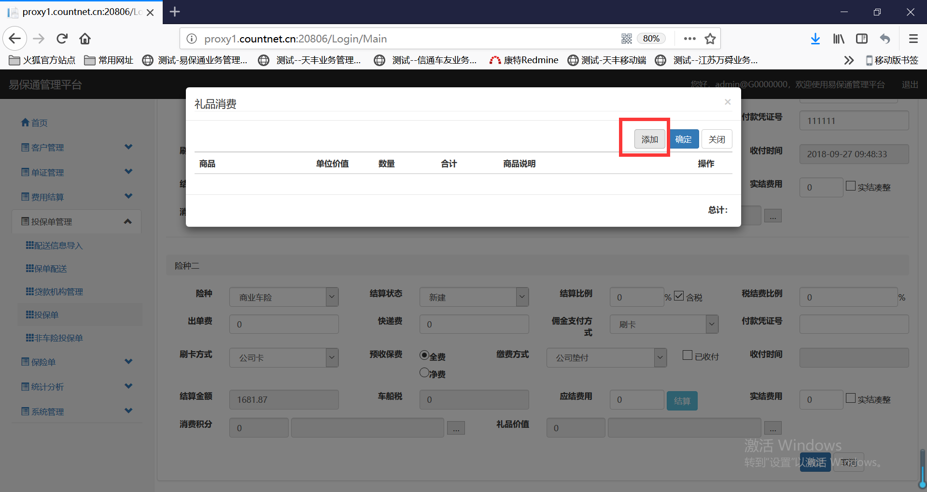The image size is (927, 492).
Task: Close the 礼品消费 dialog with X
Action: tap(727, 102)
